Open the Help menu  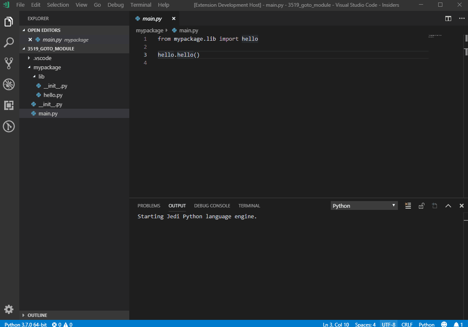(x=164, y=5)
